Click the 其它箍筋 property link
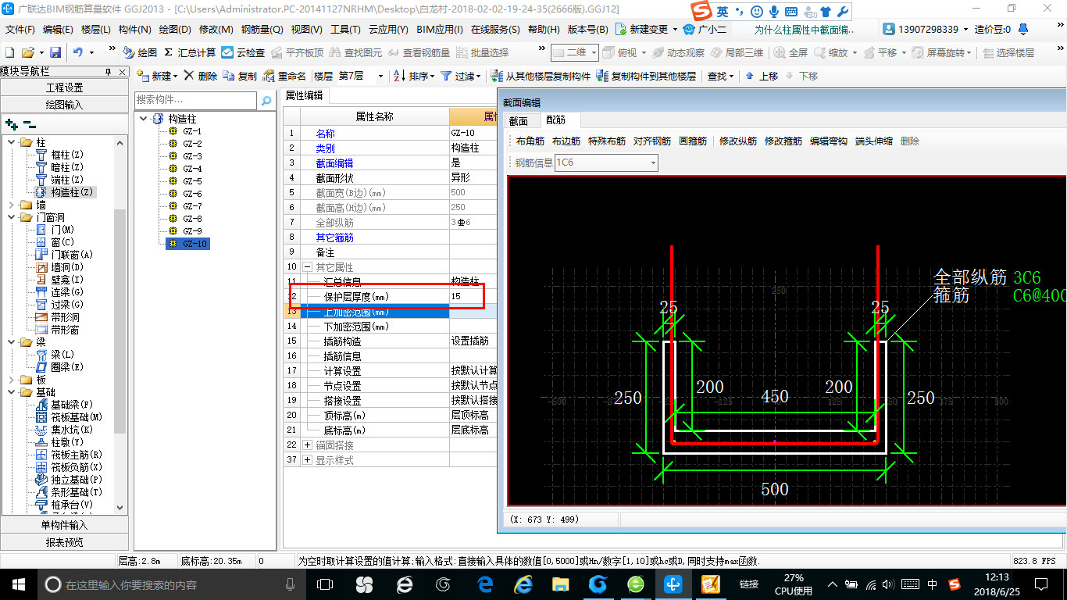The height and width of the screenshot is (600, 1067). click(334, 237)
